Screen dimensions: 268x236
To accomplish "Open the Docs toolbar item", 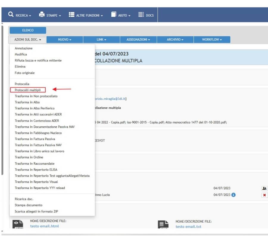I will pyautogui.click(x=145, y=13).
